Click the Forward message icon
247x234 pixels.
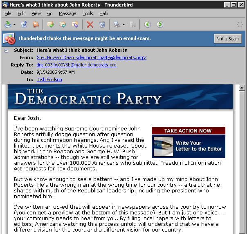(75, 24)
